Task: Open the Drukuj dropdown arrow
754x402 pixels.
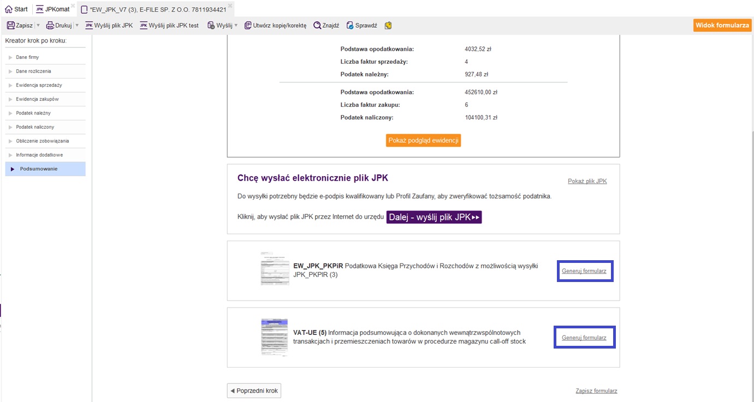Action: pyautogui.click(x=77, y=26)
